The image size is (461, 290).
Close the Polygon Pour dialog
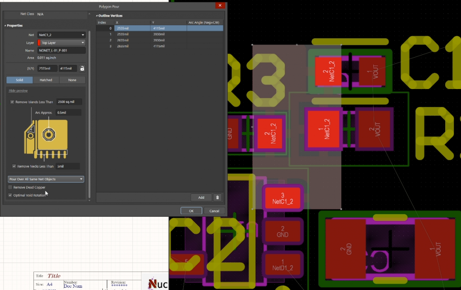[220, 5]
